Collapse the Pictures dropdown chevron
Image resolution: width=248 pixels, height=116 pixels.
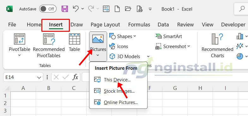click(98, 55)
